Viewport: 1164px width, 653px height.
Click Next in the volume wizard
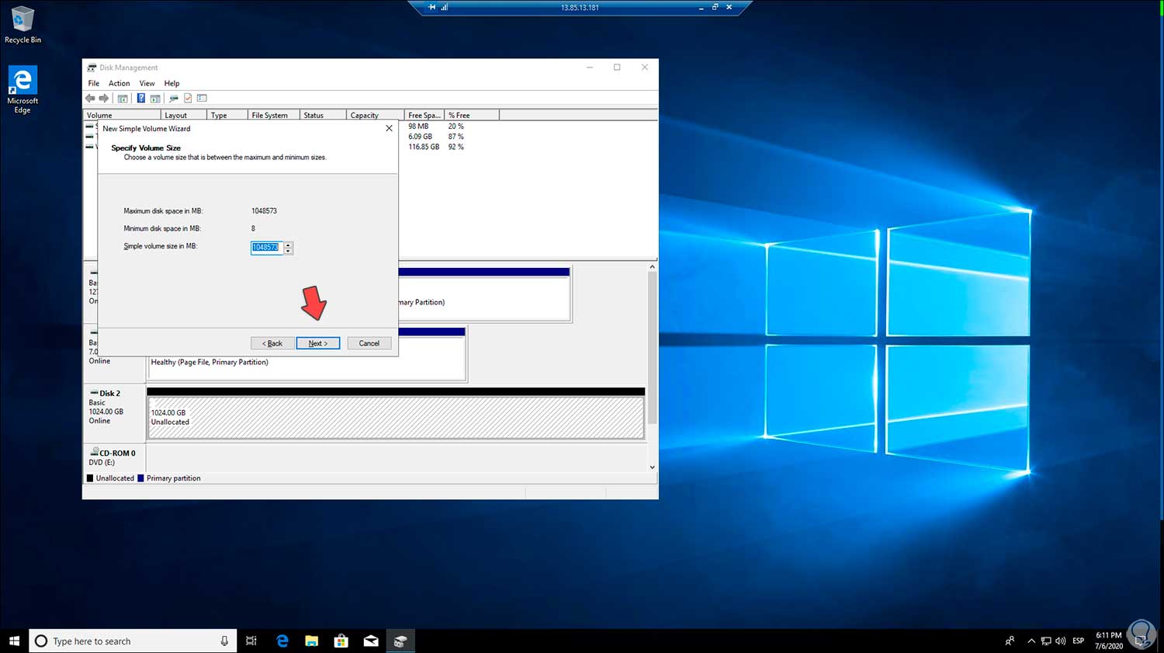(x=317, y=343)
